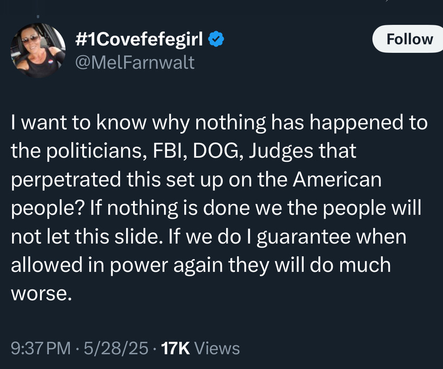
Task: Click the word "guarantee" in the post
Action: [x=304, y=237]
